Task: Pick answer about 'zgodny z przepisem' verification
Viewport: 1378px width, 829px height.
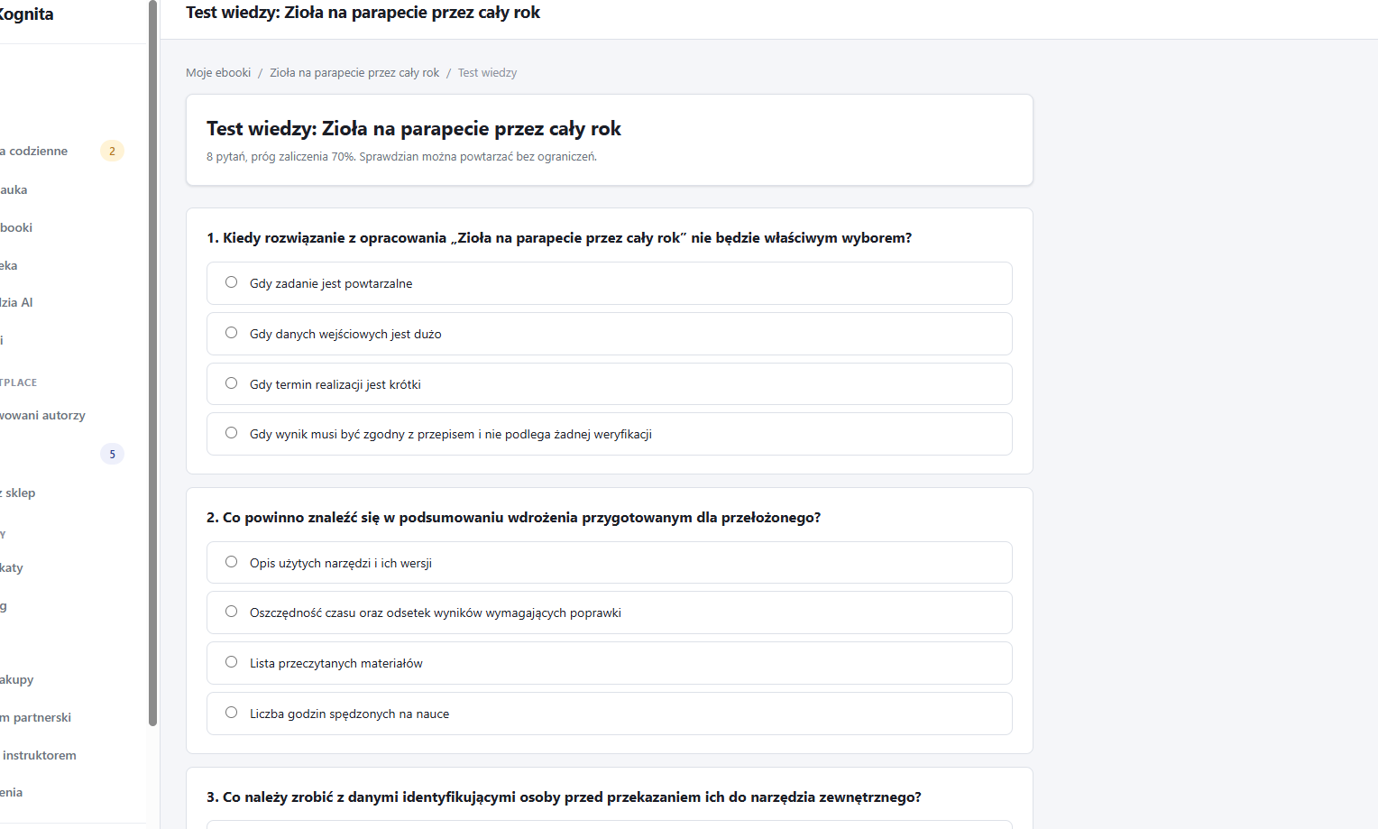Action: tap(609, 434)
